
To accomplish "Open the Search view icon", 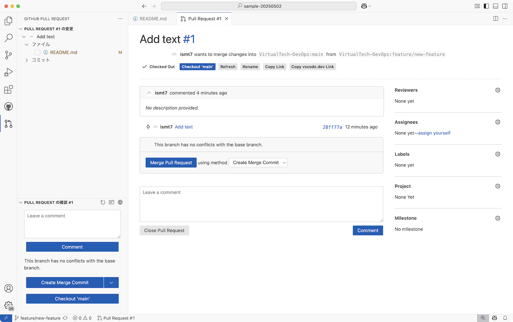I will tap(9, 38).
